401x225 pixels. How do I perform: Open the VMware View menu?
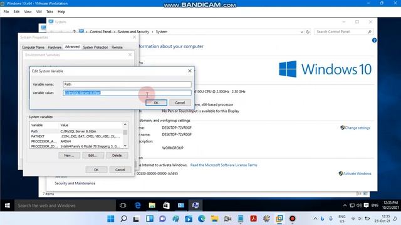point(28,12)
